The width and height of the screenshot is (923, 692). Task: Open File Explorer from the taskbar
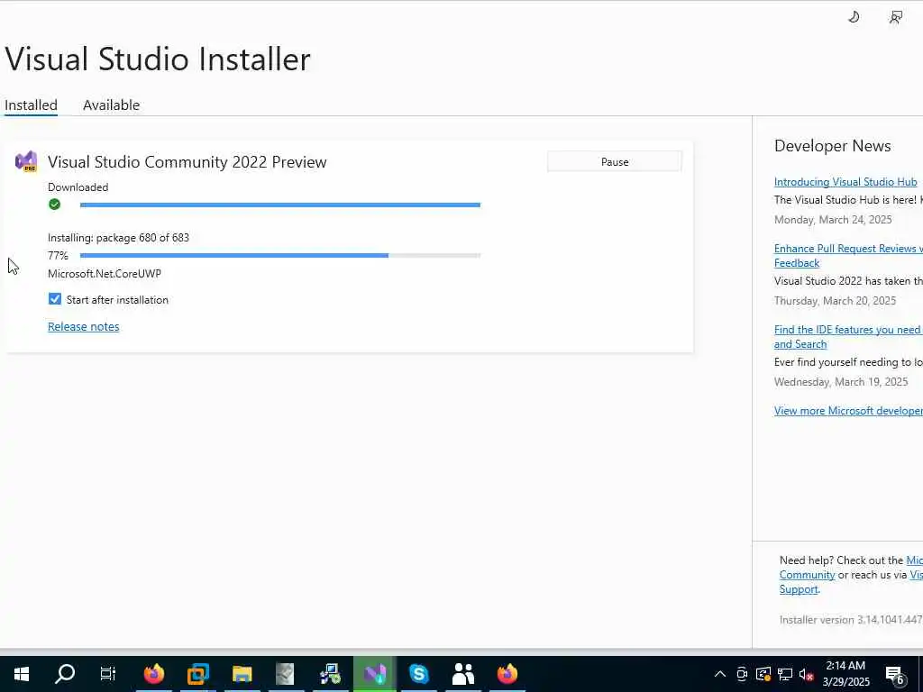point(242,674)
